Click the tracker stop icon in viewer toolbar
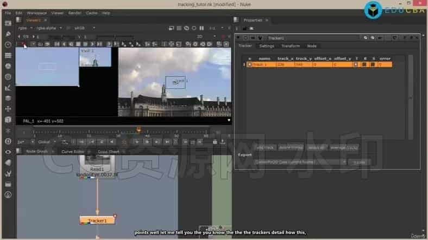Viewport: 428px width, 240px height. (78, 44)
